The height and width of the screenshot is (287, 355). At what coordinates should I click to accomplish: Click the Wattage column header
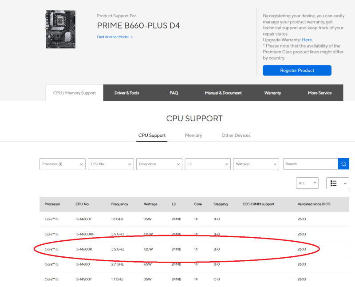[150, 204]
